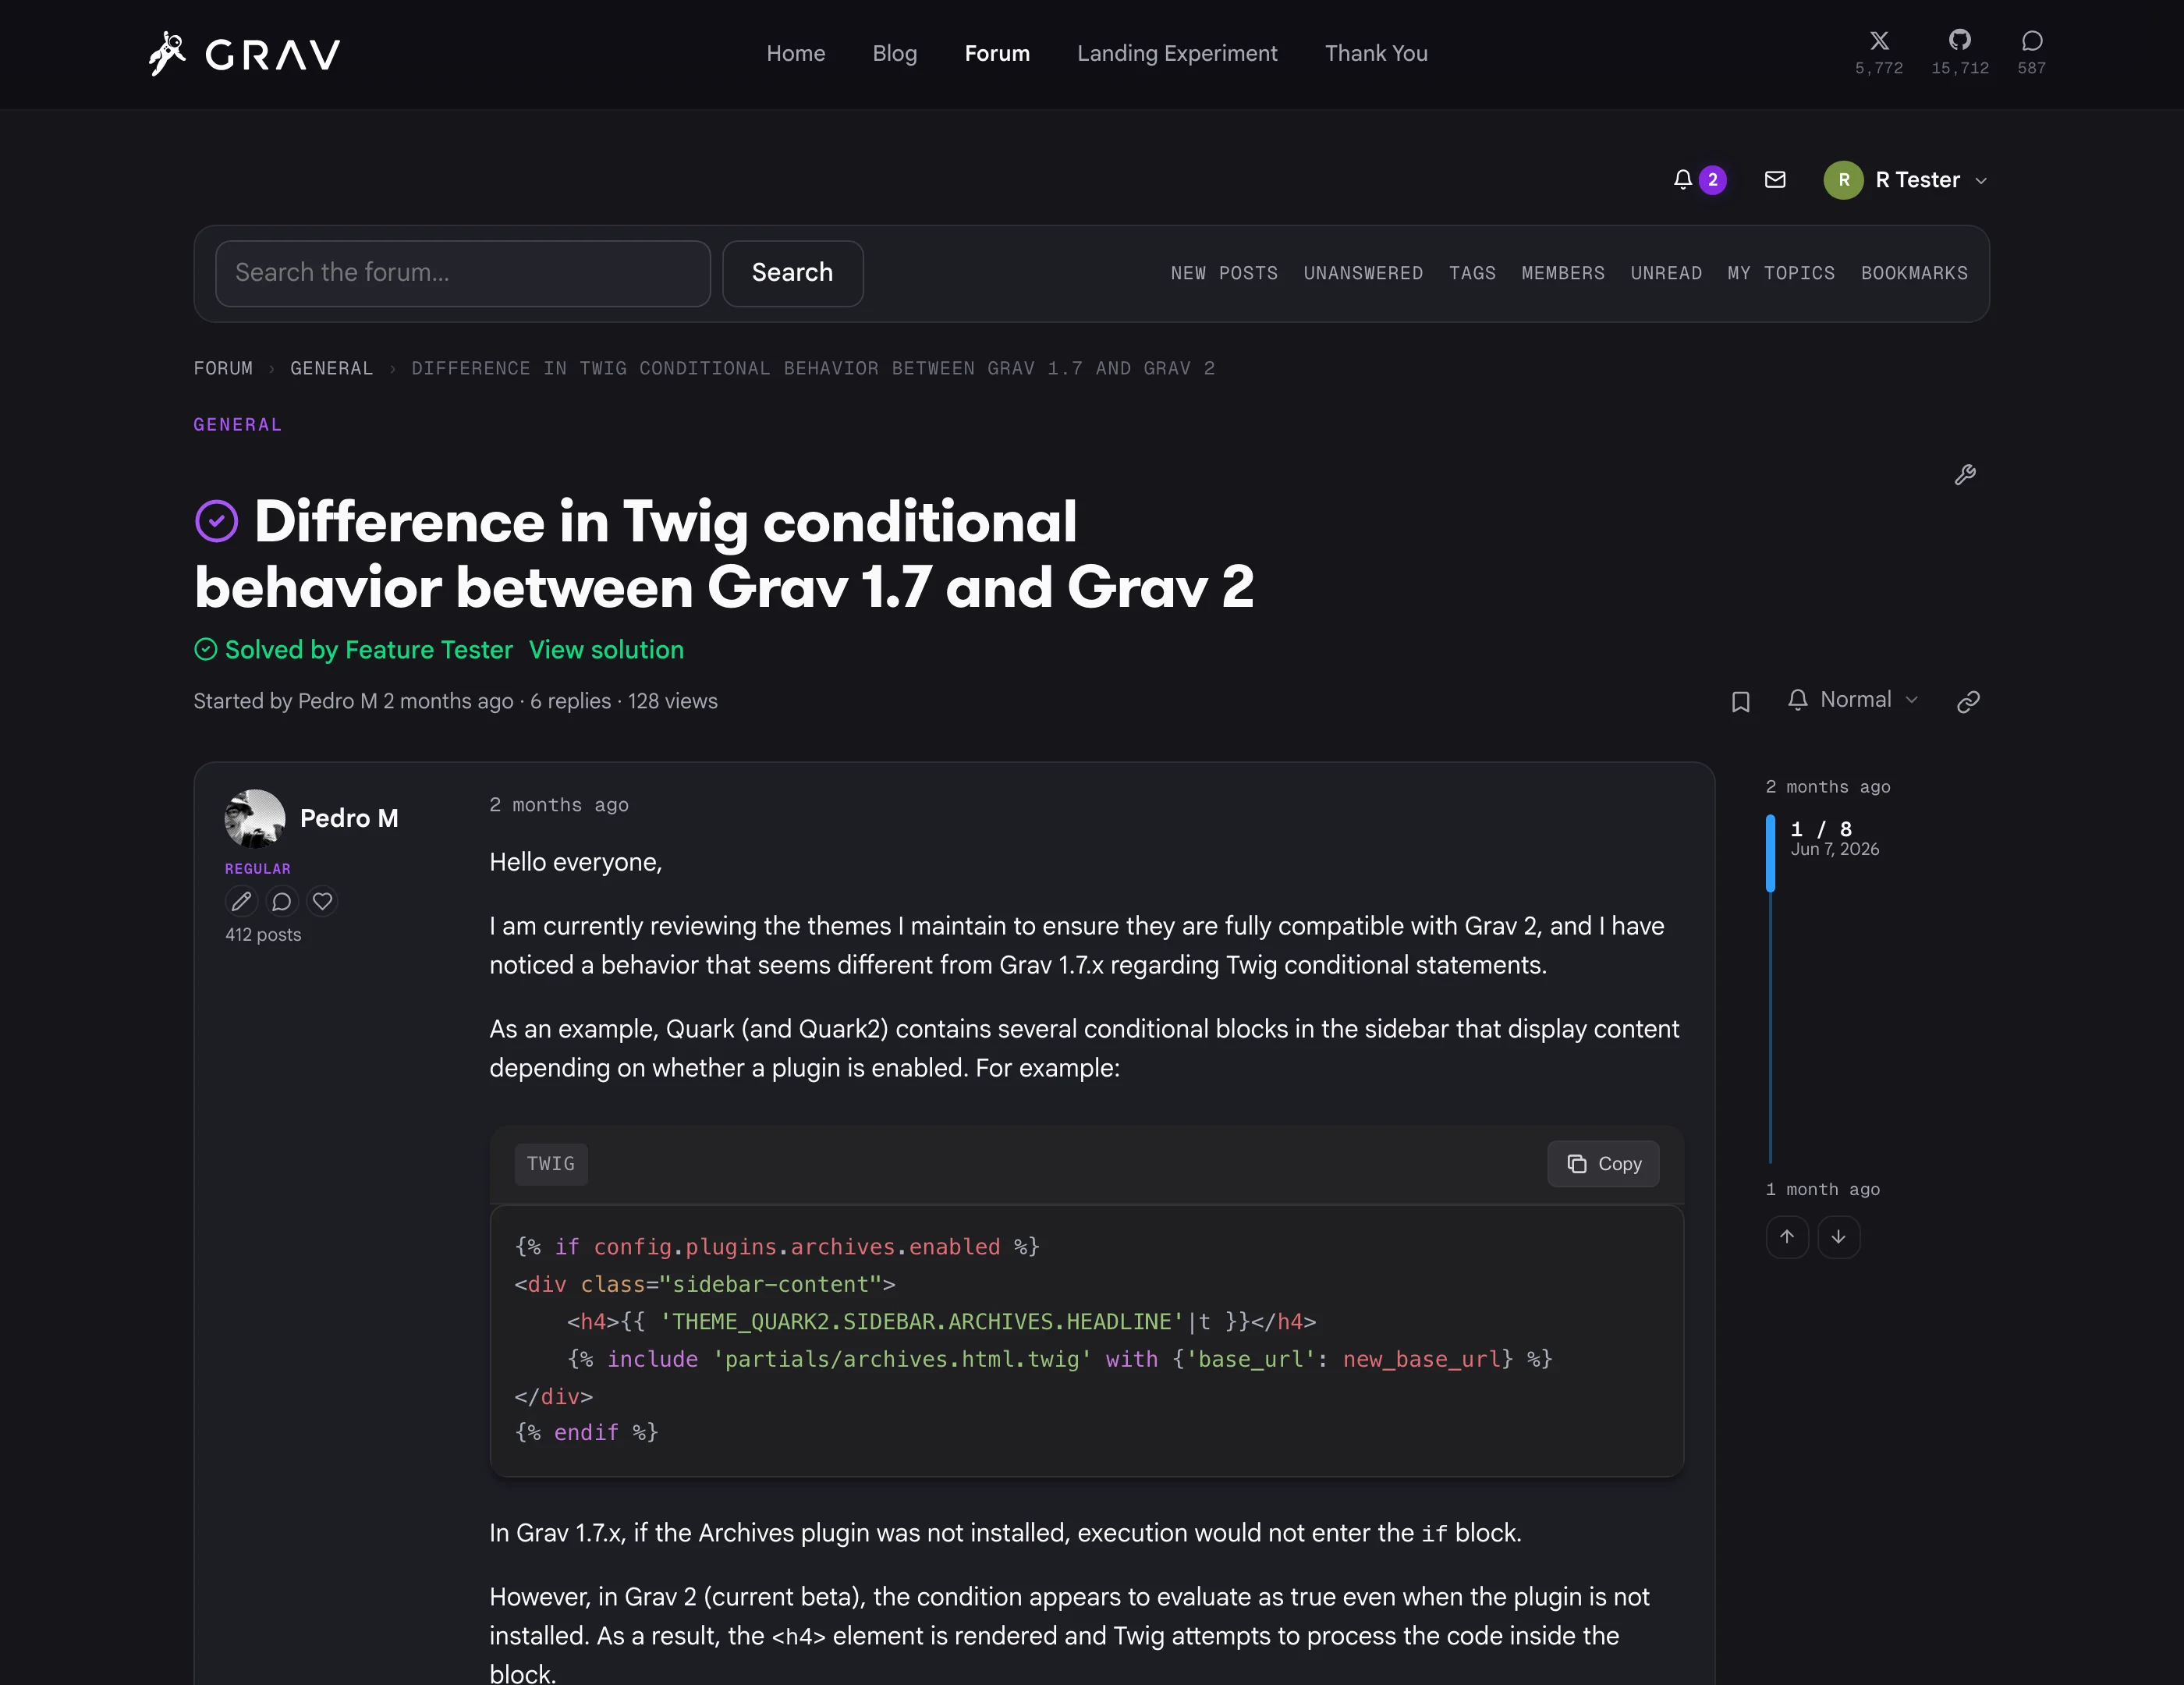Screen dimensions: 2184x1685
Task: Open the chat bubble icon with 587
Action: point(2031,41)
